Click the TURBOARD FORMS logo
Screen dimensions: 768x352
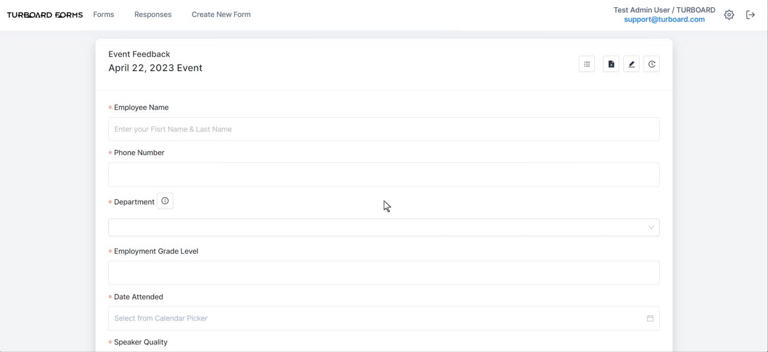45,15
